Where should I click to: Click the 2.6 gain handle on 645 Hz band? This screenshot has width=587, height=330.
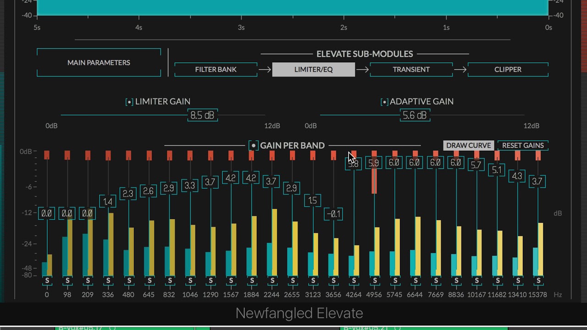point(149,191)
